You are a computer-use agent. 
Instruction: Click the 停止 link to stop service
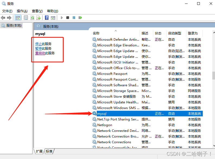[x=38, y=44]
